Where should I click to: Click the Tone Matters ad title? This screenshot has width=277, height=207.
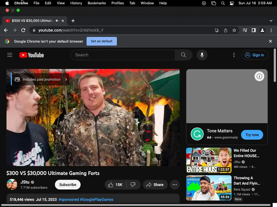220,131
